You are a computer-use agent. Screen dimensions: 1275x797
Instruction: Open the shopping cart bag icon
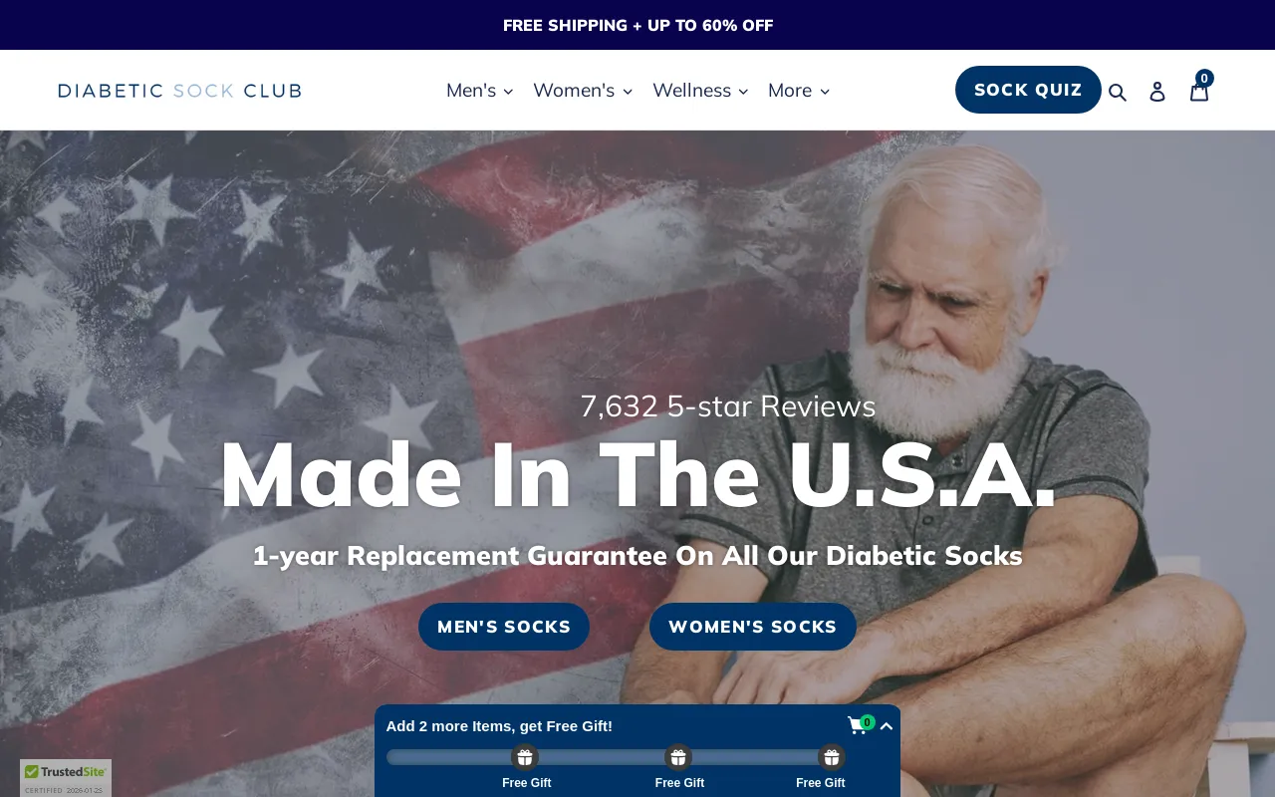(x=1199, y=91)
